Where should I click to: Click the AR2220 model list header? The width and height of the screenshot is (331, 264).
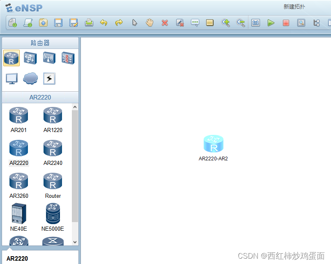(x=40, y=97)
